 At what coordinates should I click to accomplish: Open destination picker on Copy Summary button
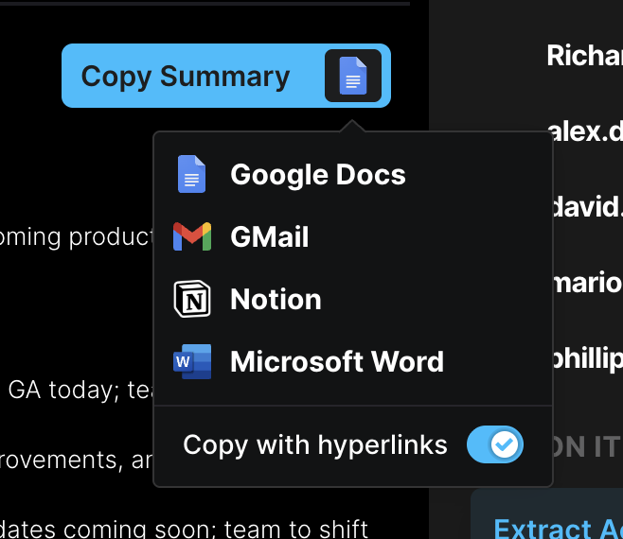[x=352, y=77]
